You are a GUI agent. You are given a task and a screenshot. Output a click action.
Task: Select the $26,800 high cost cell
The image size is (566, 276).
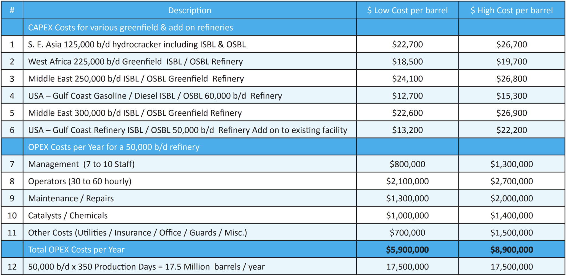coord(511,78)
